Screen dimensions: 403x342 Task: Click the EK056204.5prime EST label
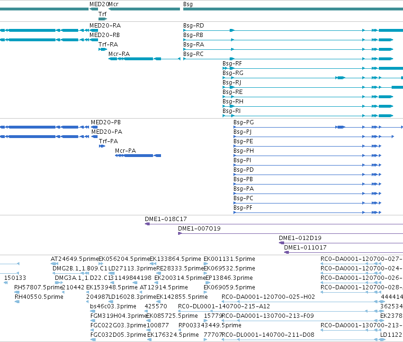[x=124, y=259]
